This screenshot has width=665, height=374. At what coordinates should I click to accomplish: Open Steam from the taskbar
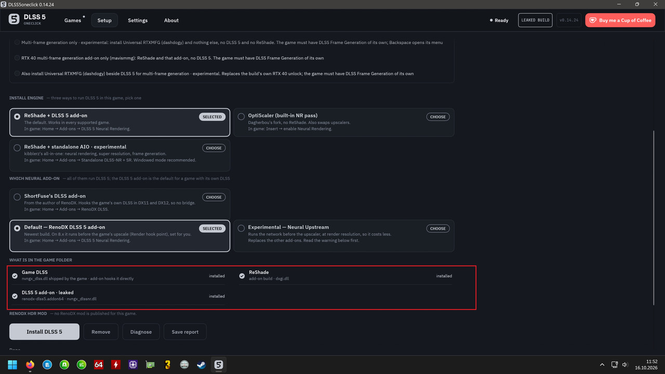pyautogui.click(x=201, y=365)
